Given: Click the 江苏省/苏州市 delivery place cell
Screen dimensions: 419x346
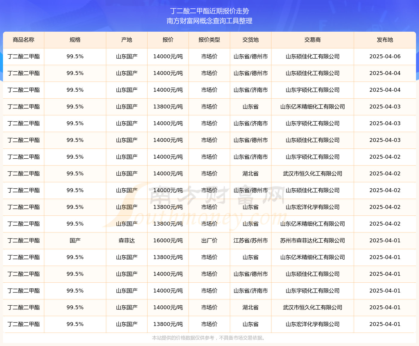Looking at the screenshot, I should coord(251,241).
